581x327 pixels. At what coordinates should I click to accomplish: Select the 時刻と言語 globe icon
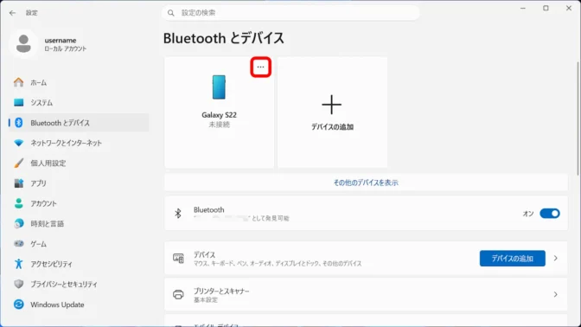[x=18, y=223]
